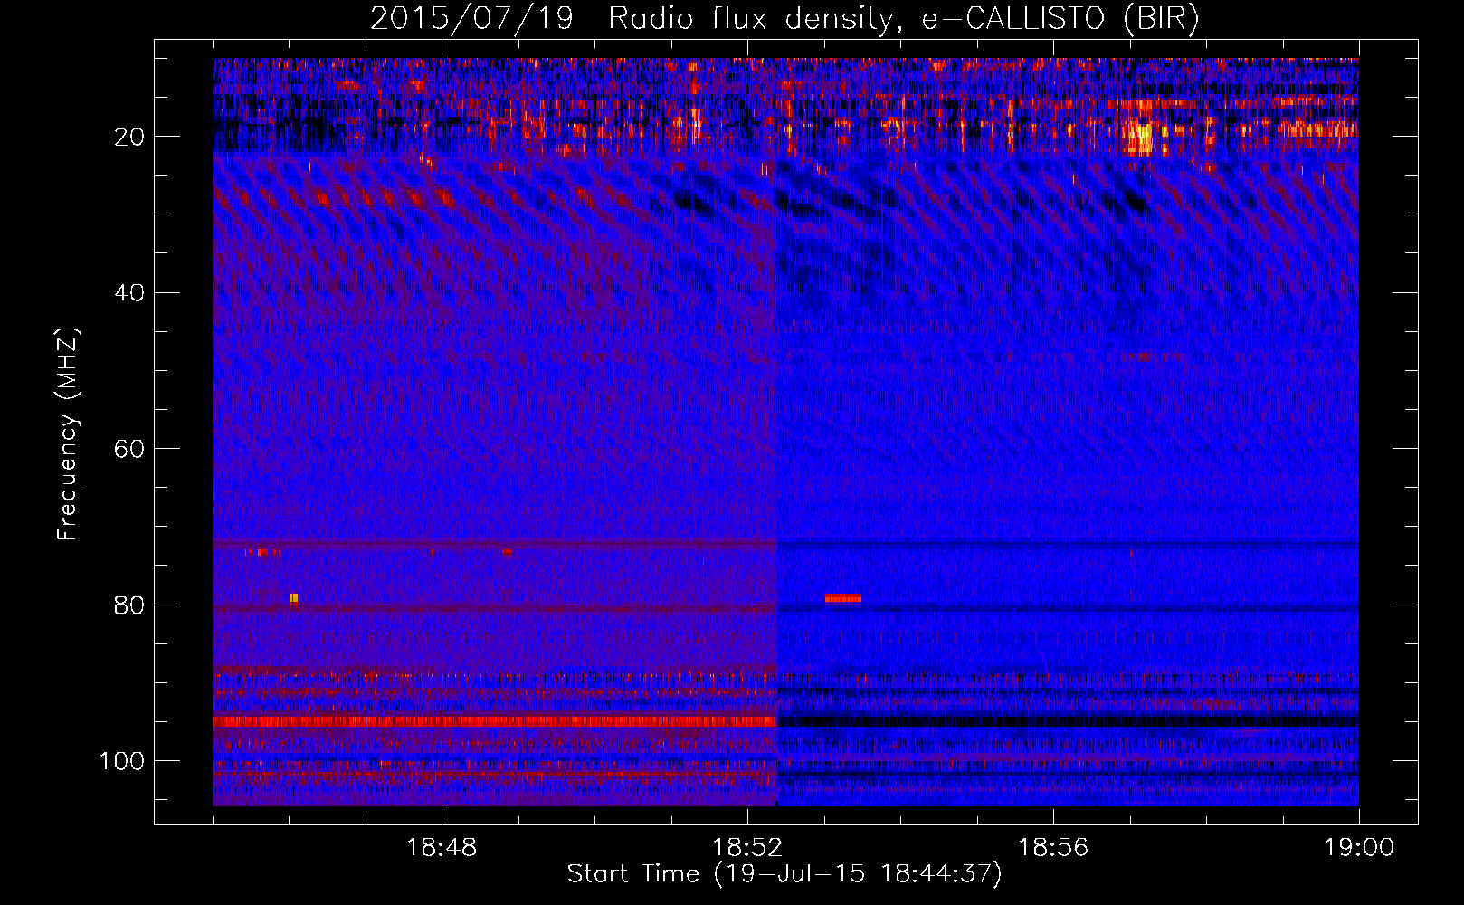Click the '100' frequency tick label

click(x=122, y=761)
